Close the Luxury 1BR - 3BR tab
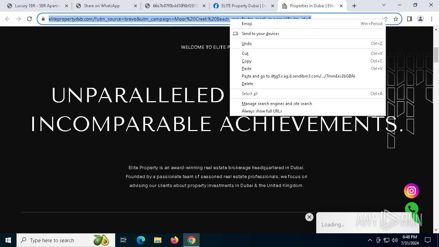 [x=67, y=6]
